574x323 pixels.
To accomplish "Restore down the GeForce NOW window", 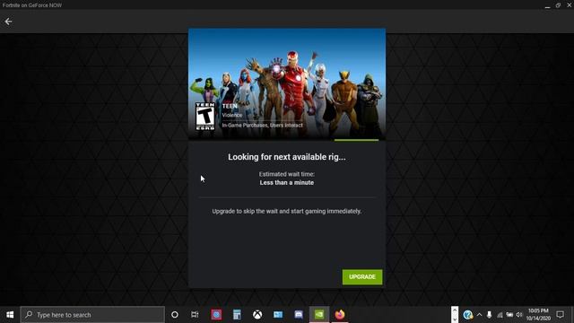I will (x=558, y=5).
